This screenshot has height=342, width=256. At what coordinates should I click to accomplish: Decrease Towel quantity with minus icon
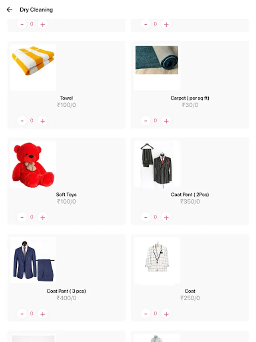22,121
